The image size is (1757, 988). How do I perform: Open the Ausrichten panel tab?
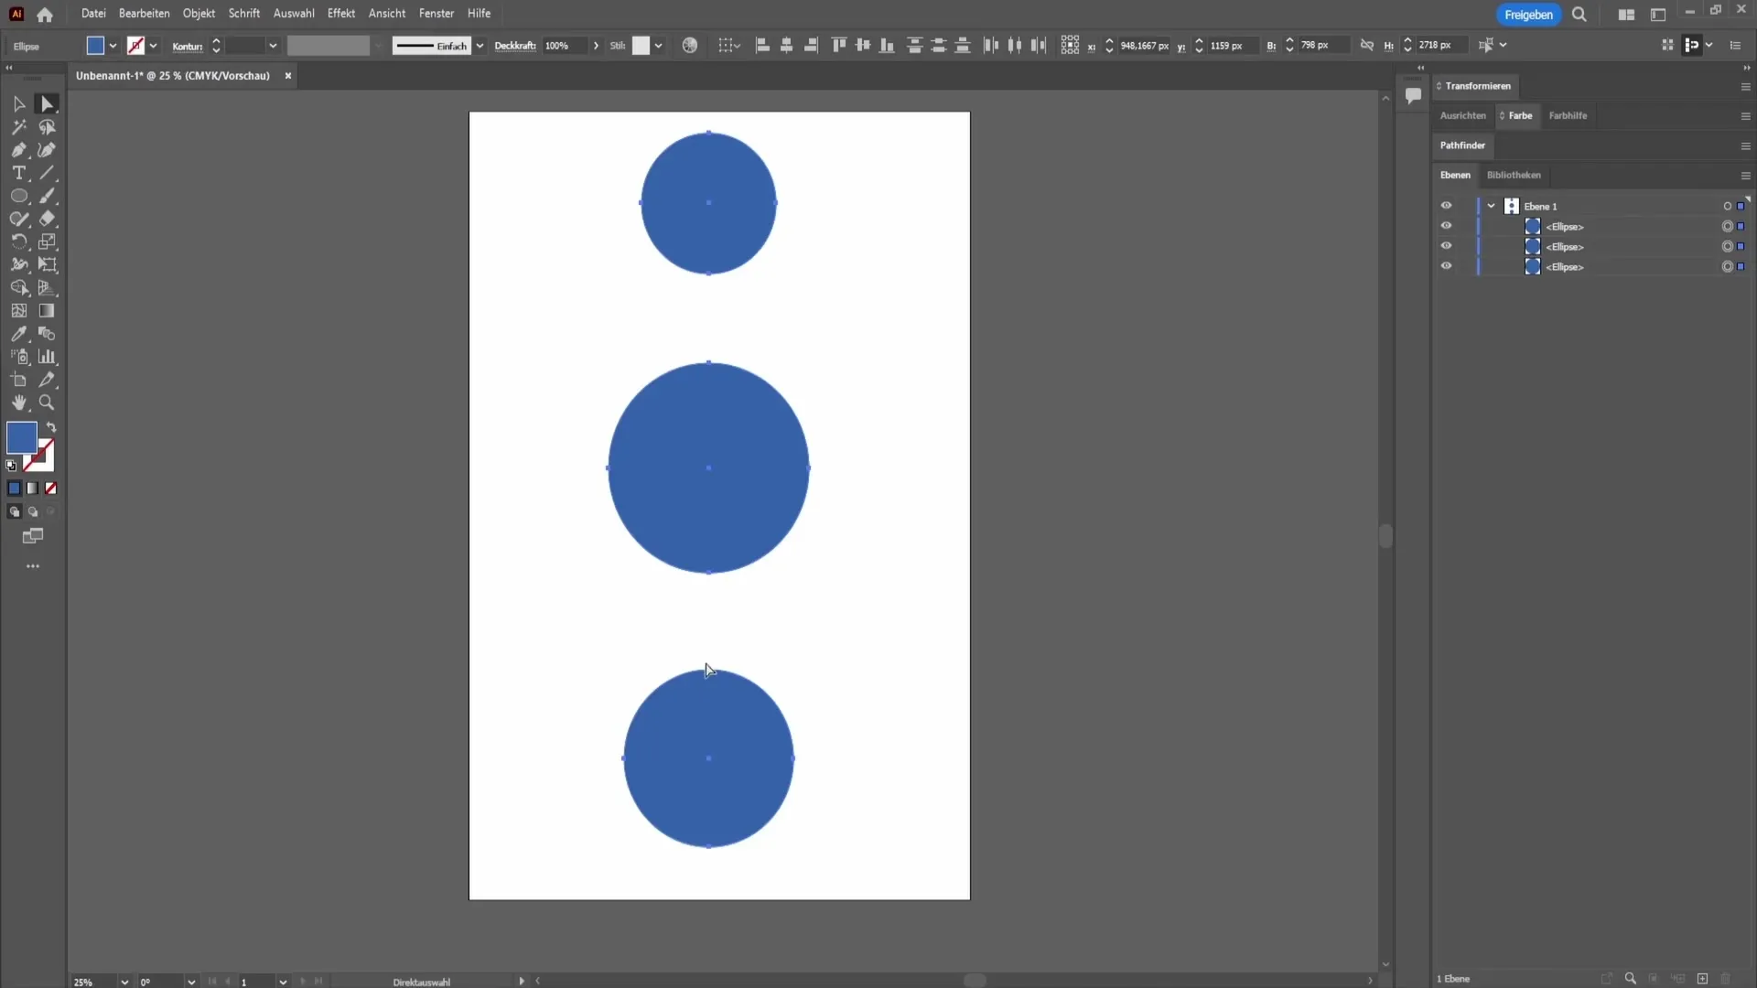point(1462,115)
